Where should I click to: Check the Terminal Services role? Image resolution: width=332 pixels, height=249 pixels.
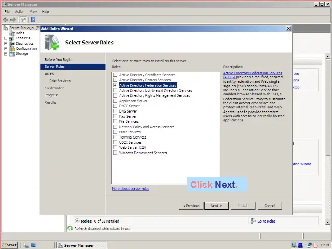pos(115,137)
